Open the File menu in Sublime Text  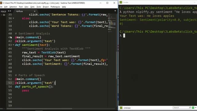click(1, 7)
